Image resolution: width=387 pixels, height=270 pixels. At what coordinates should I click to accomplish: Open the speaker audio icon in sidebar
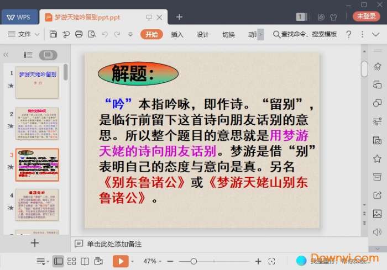[378, 232]
